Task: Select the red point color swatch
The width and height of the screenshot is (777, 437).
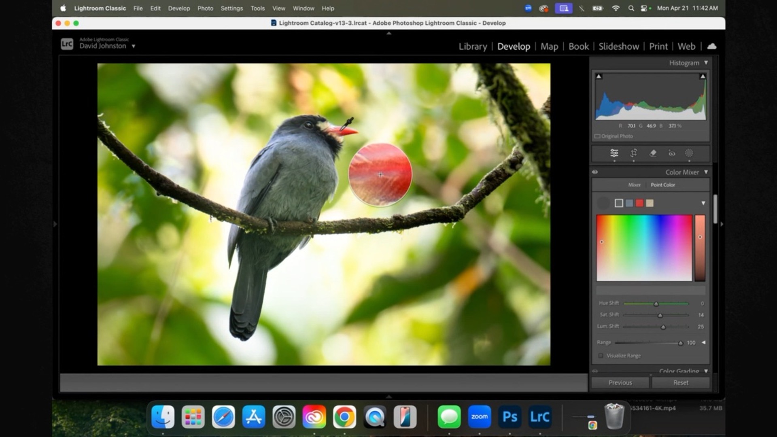Action: coord(639,203)
